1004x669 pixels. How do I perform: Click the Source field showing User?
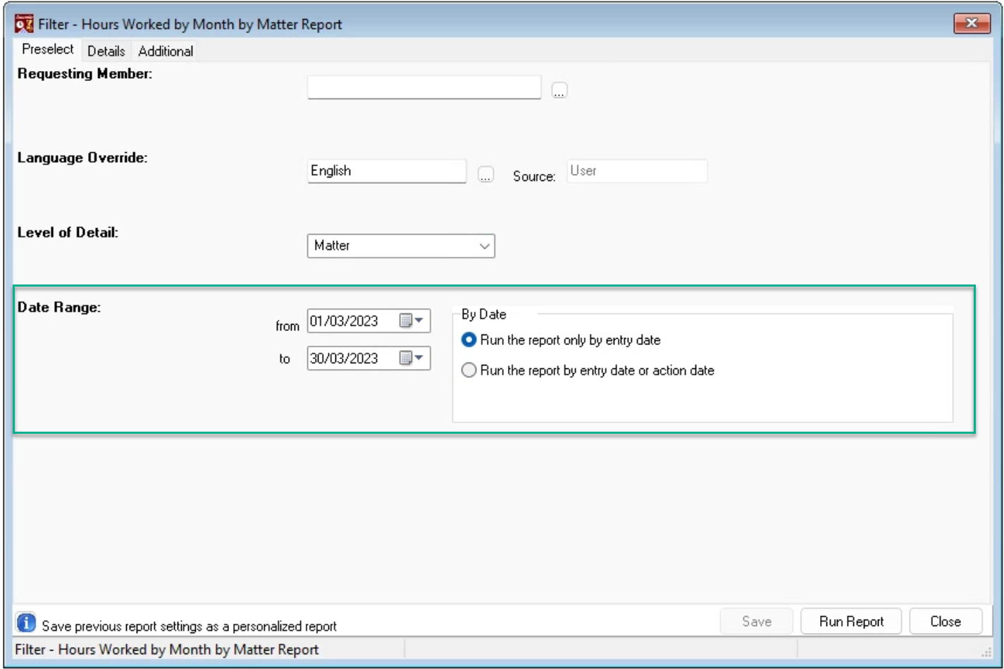636,171
